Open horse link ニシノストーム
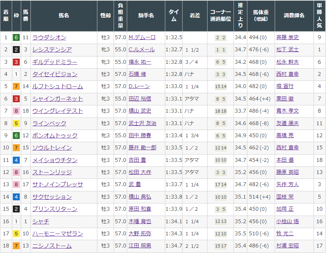326x253 pixels. coord(52,246)
